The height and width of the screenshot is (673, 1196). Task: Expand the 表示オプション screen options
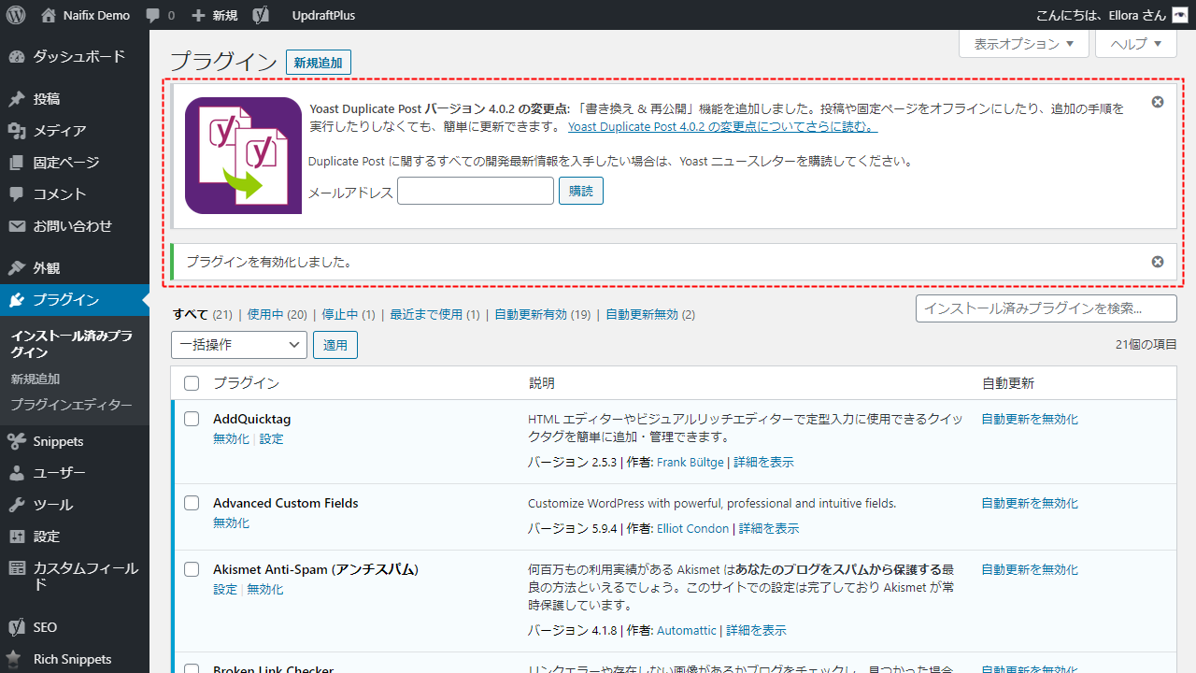tap(1024, 44)
